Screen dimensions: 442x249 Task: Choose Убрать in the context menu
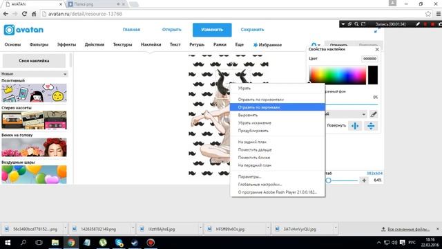pos(277,88)
